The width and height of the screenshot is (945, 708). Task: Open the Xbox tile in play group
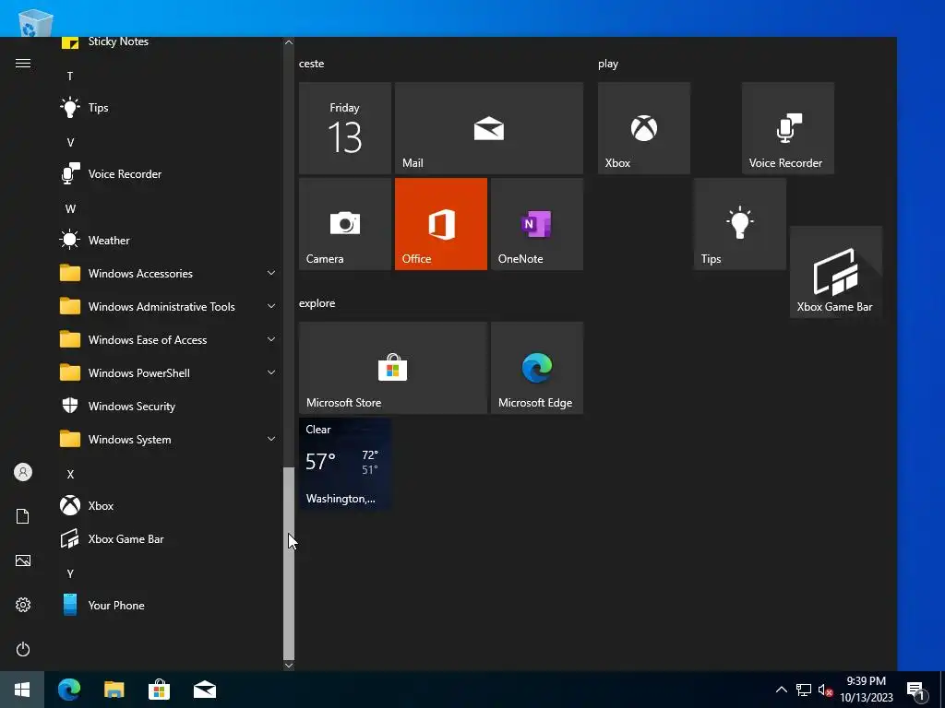[x=643, y=128]
